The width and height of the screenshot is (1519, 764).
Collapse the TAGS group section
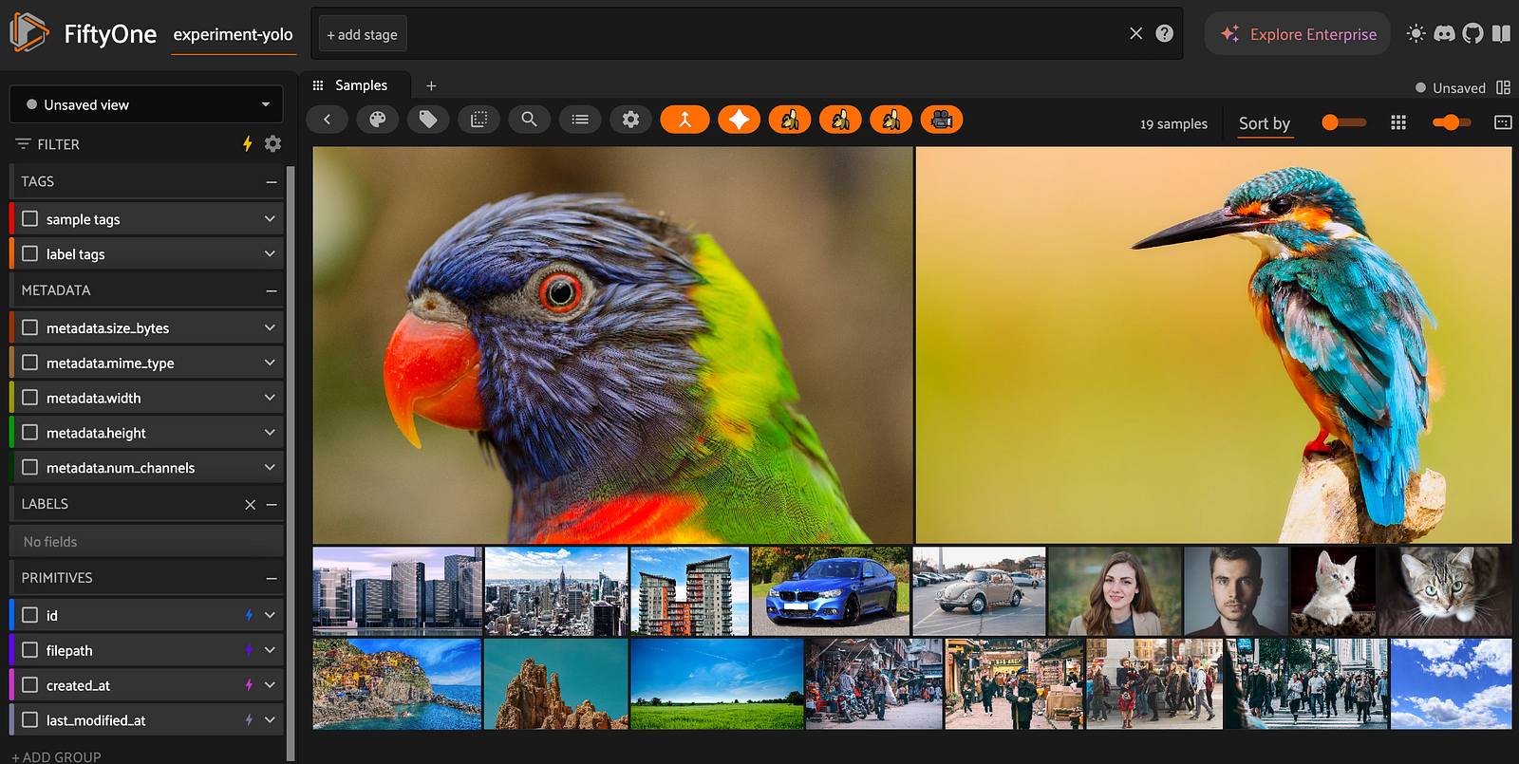(272, 181)
